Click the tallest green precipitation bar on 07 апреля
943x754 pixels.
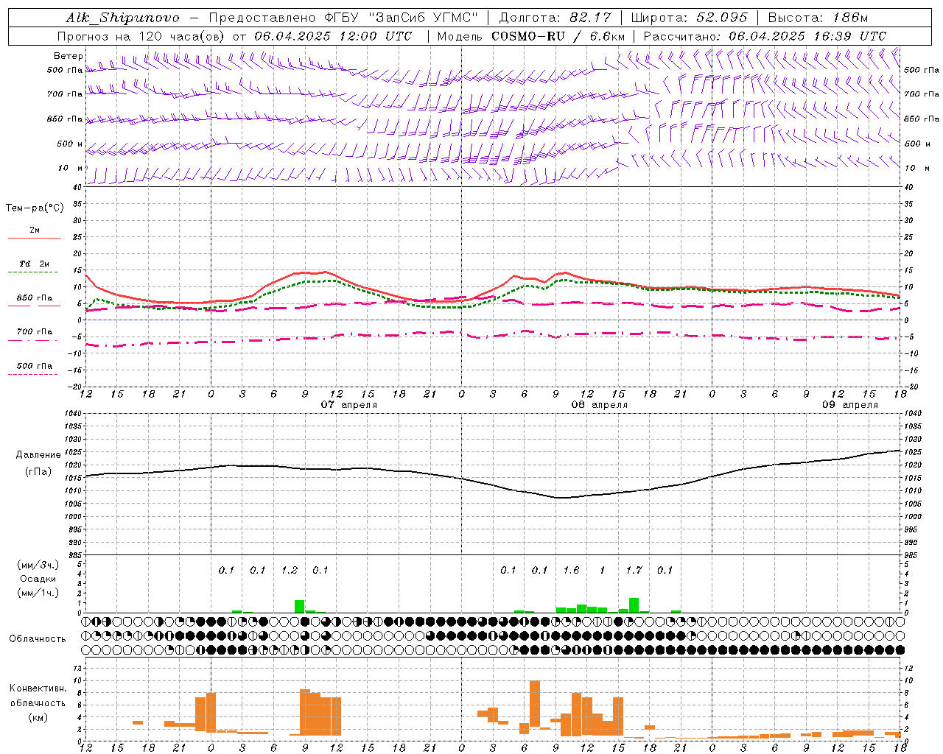[299, 606]
